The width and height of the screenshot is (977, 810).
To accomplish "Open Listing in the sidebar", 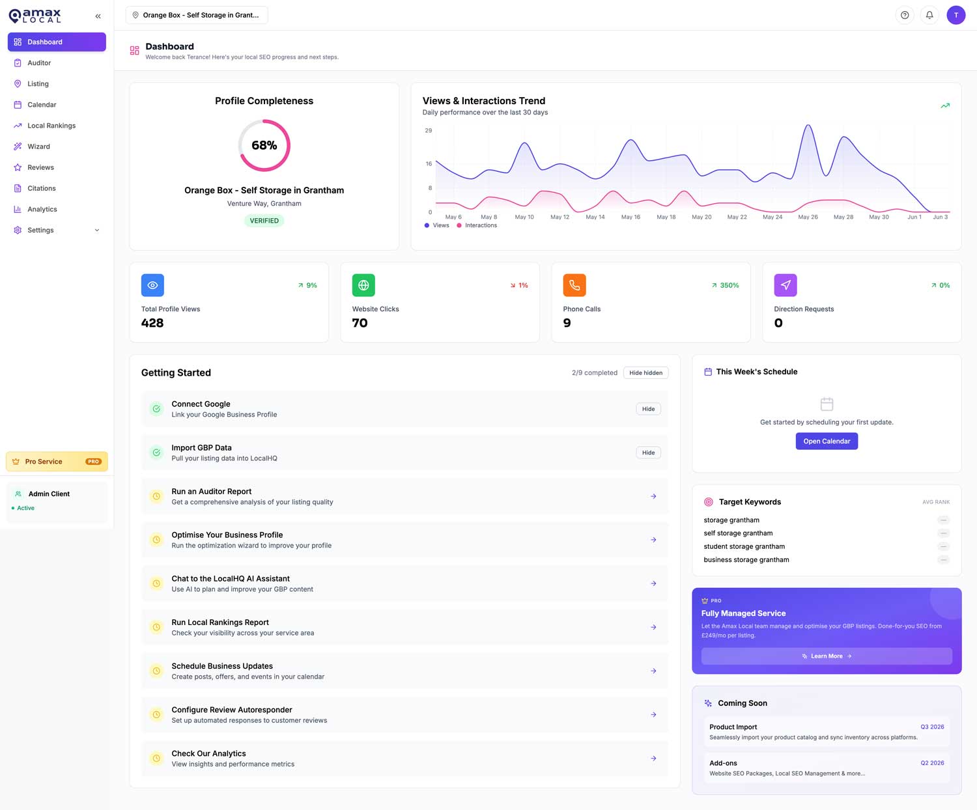I will point(57,83).
